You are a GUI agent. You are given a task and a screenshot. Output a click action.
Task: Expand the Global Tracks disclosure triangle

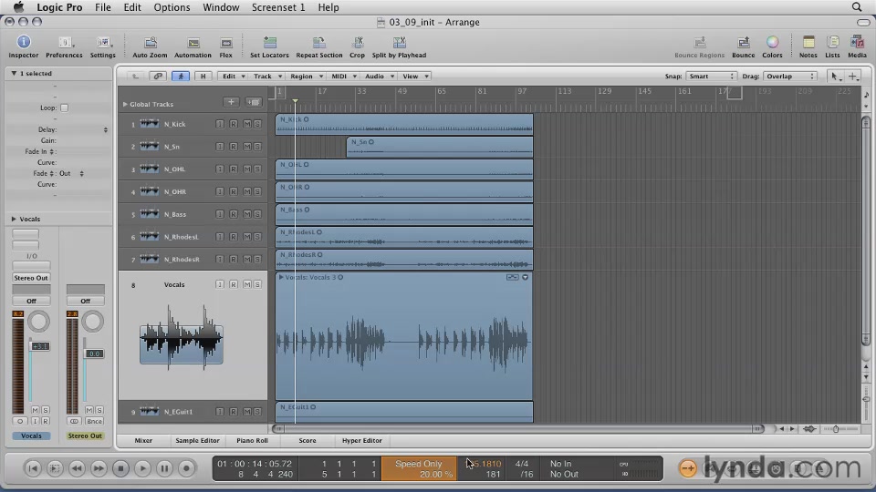pyautogui.click(x=125, y=104)
